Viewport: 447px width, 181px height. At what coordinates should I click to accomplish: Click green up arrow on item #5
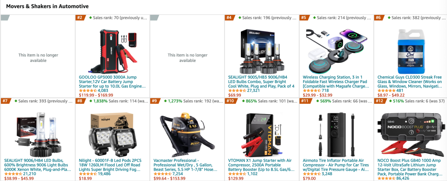tap(315, 18)
